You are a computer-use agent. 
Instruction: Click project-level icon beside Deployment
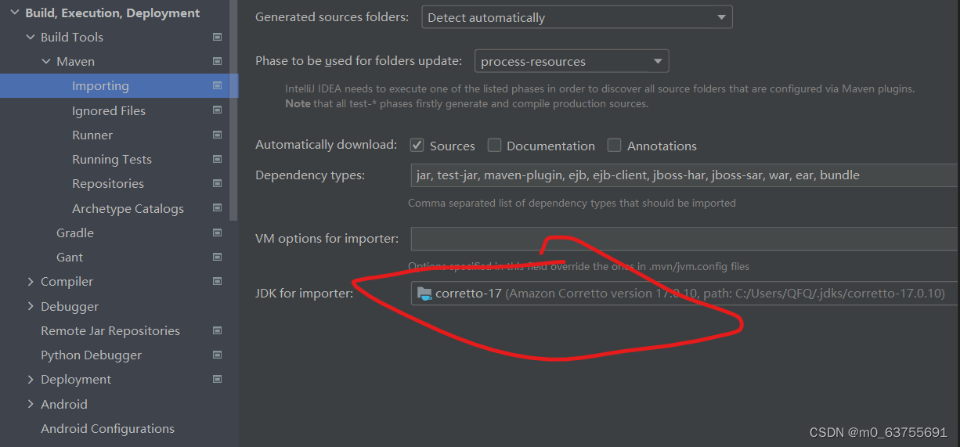(218, 379)
